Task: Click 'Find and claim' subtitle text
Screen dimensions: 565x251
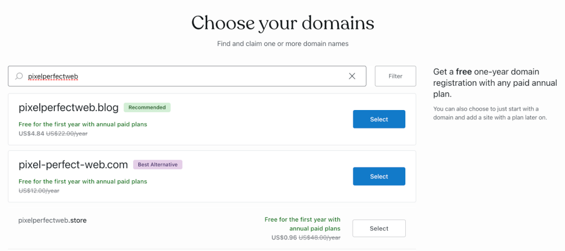Action: click(x=282, y=43)
